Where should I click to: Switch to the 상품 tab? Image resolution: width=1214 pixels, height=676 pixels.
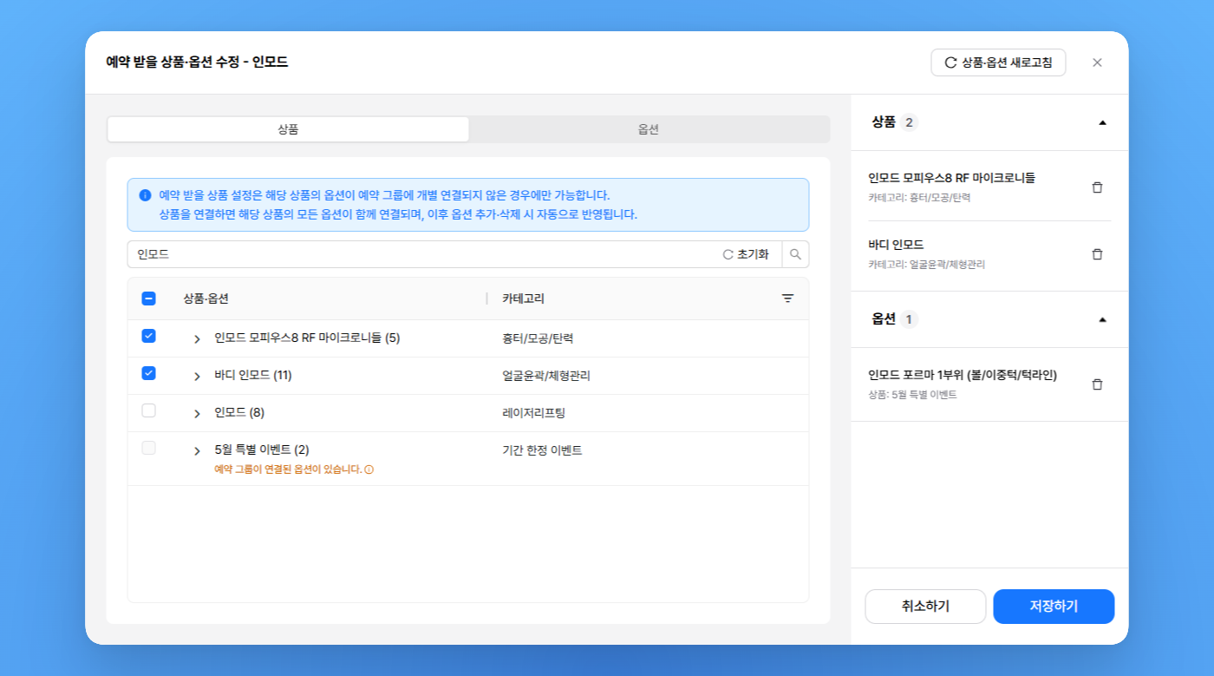(x=288, y=129)
